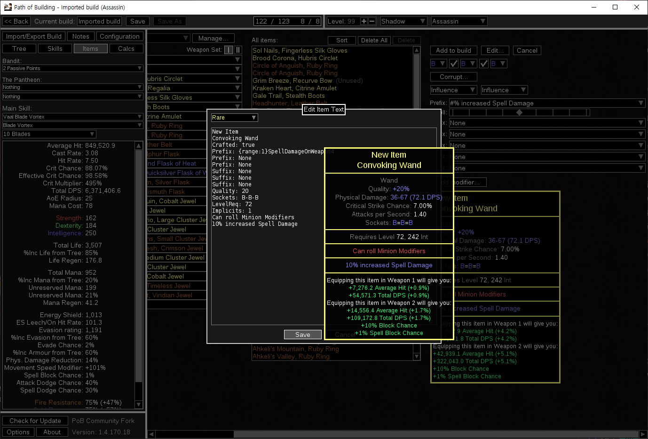Decrease character level with minus button

point(372,21)
